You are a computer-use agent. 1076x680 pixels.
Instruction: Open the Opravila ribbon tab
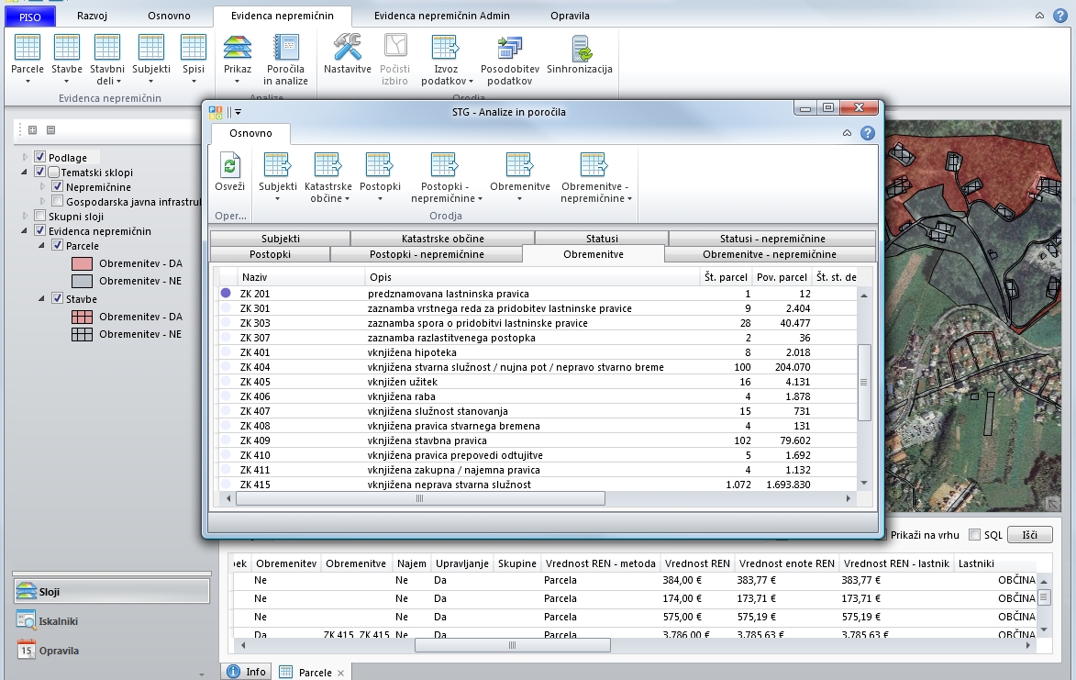(570, 16)
